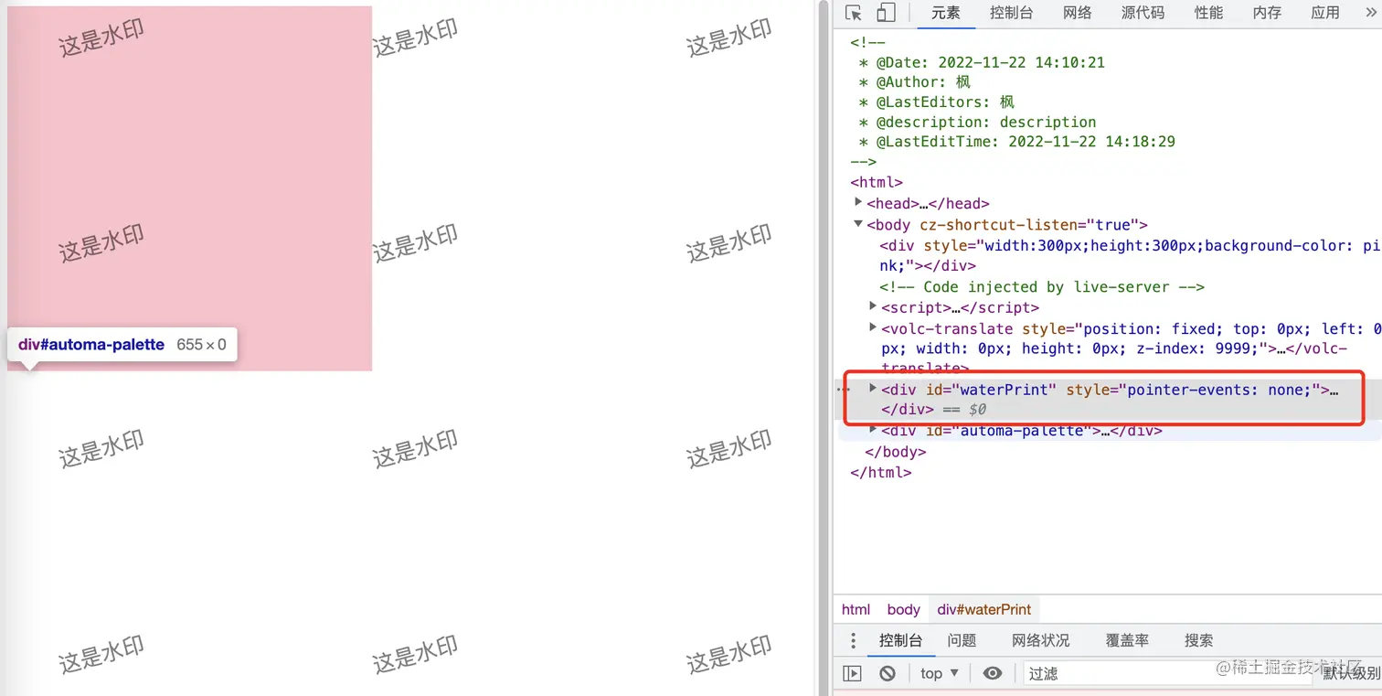Expand the volc-translate element node
Image resolution: width=1382 pixels, height=696 pixels.
[x=873, y=327]
